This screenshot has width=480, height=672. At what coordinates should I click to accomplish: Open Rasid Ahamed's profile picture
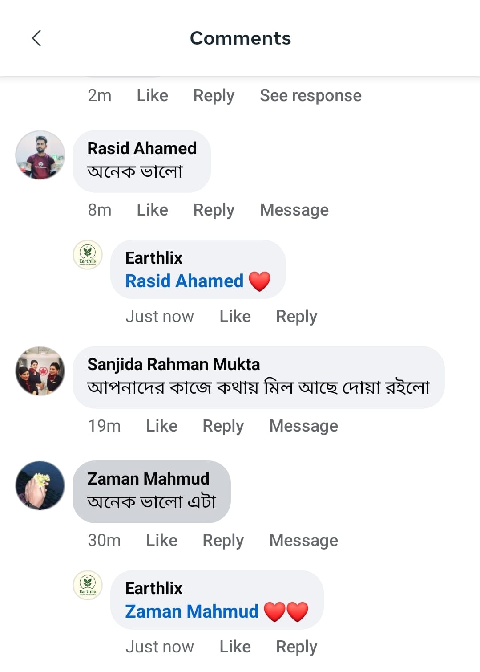point(40,155)
